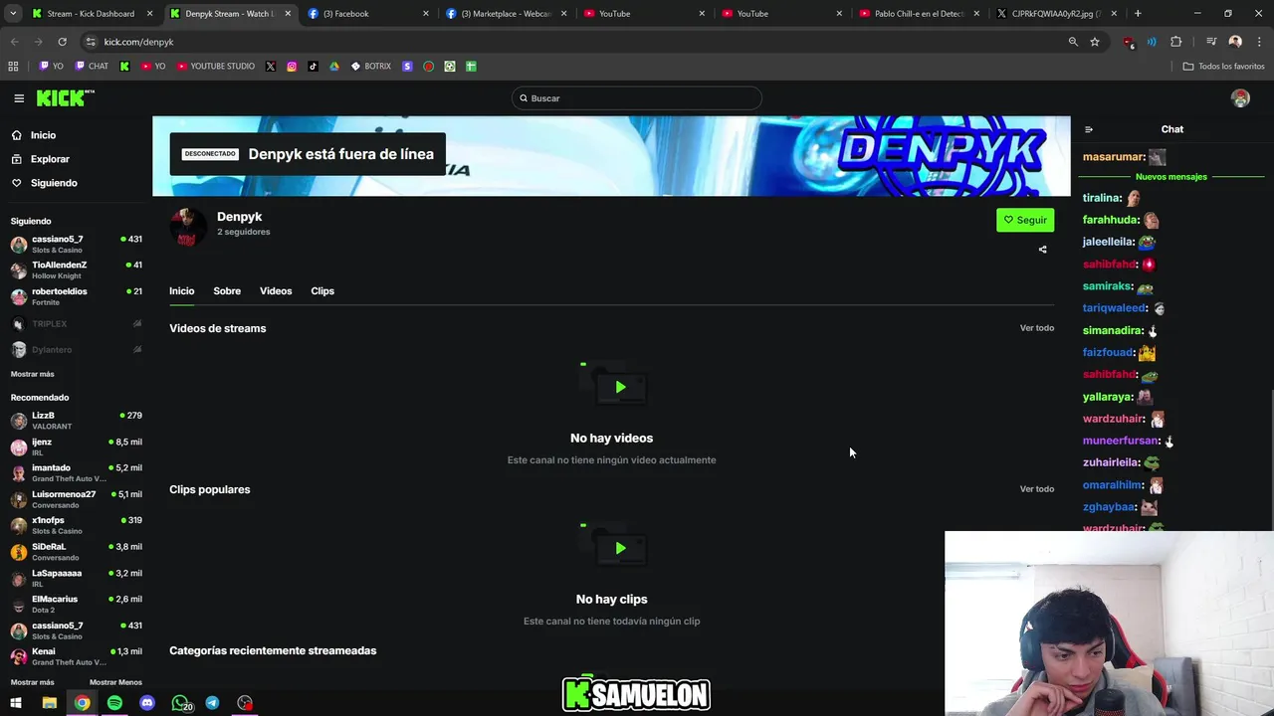Screen dimensions: 1274x716
Task: Click Ver todo for Clips populares
Action: (1036, 489)
